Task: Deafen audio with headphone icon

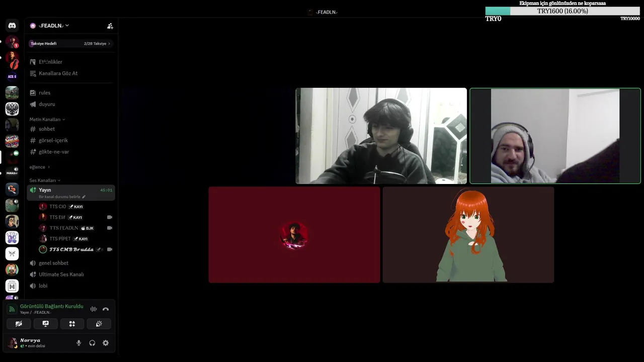Action: click(x=92, y=343)
